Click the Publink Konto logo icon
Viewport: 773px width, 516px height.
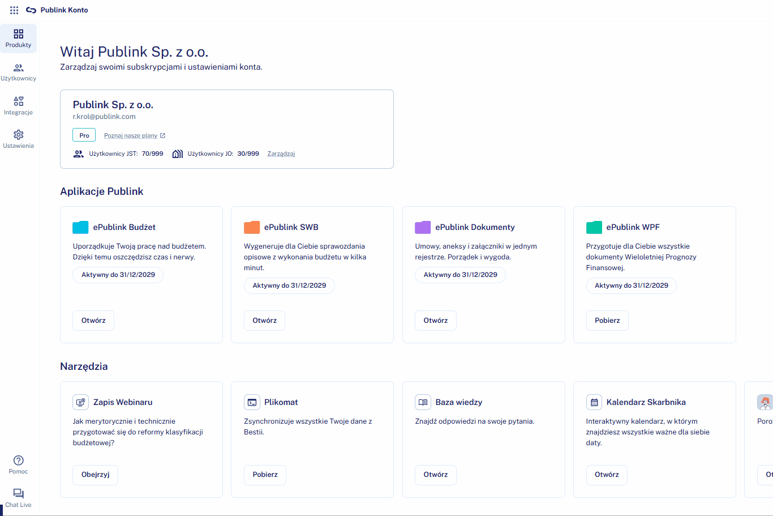point(31,10)
